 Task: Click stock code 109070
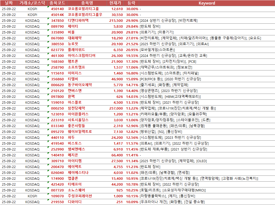click(x=57, y=196)
